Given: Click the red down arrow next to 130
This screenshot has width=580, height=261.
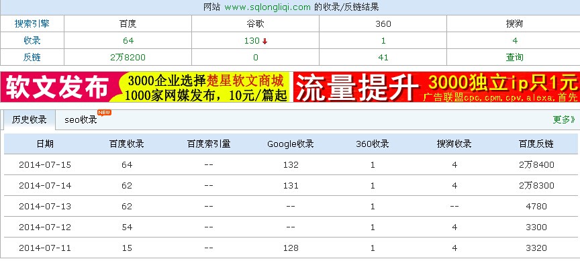Looking at the screenshot, I should click(x=264, y=42).
